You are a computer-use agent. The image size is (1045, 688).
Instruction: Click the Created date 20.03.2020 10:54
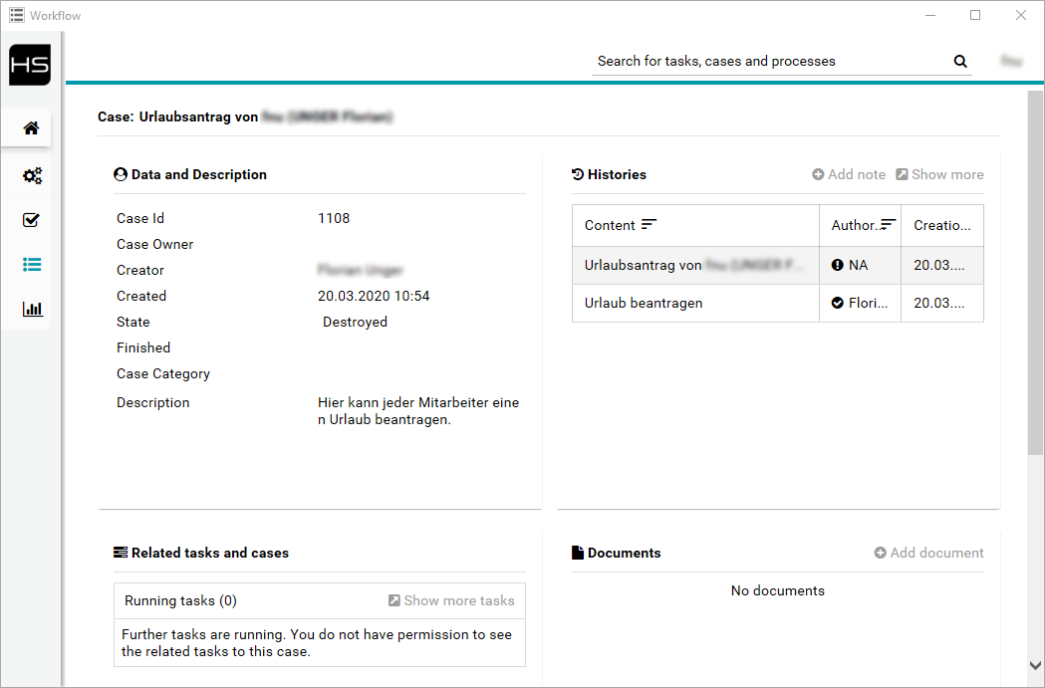coord(374,296)
